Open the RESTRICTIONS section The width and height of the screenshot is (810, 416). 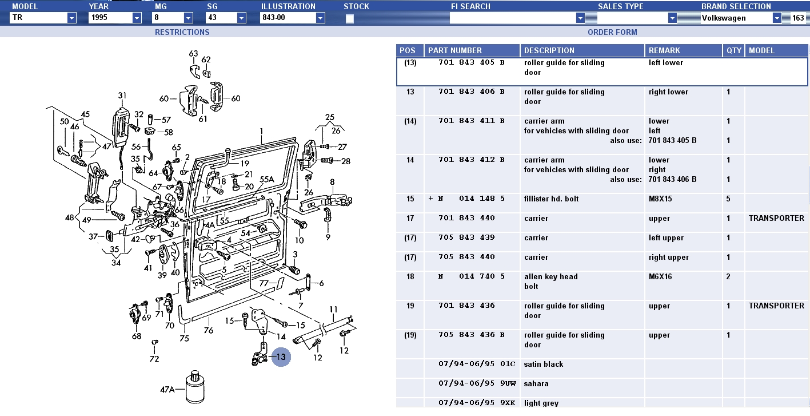pyautogui.click(x=182, y=32)
